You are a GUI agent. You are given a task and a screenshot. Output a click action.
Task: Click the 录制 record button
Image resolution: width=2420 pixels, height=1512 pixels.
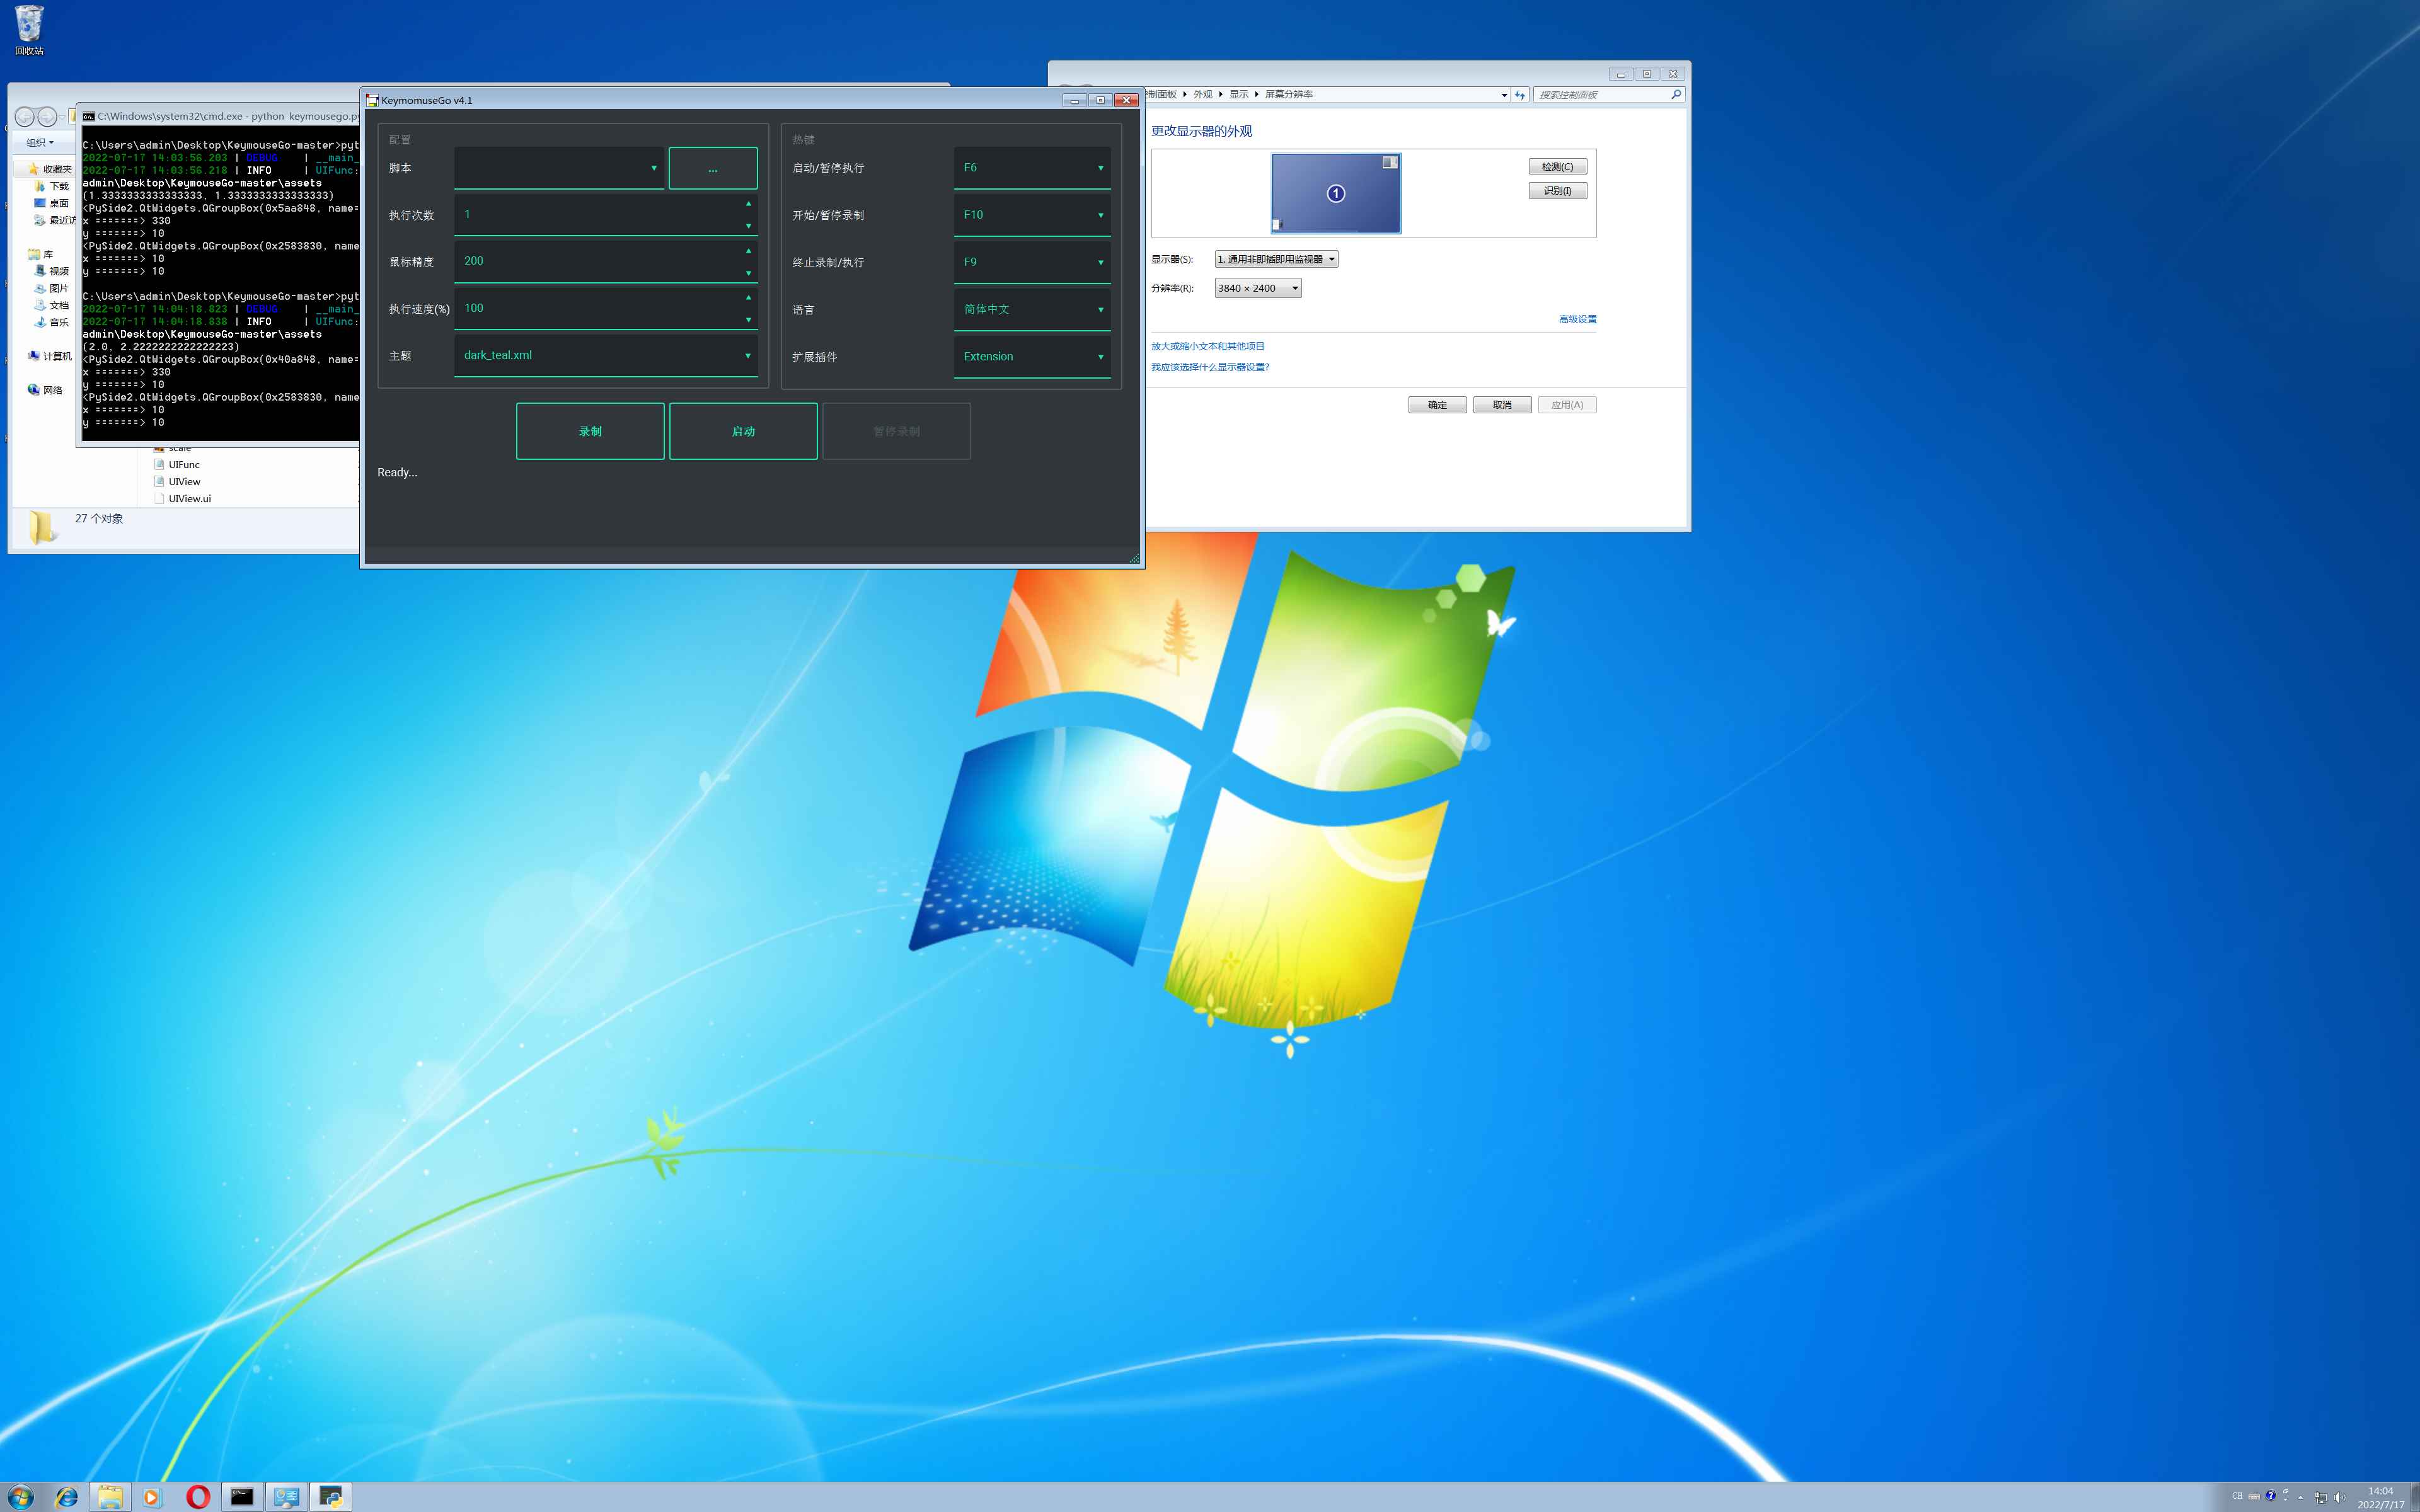pos(590,431)
